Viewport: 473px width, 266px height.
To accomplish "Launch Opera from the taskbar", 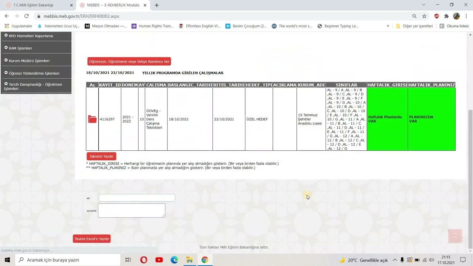I will coord(144,260).
